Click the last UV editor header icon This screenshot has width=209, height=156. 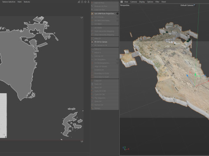[x=88, y=2]
